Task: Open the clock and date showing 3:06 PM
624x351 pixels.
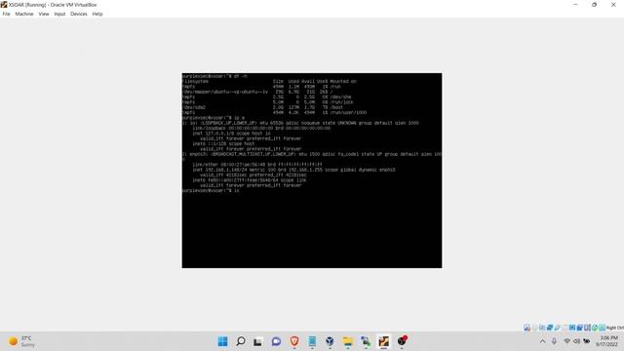Action: tap(607, 341)
